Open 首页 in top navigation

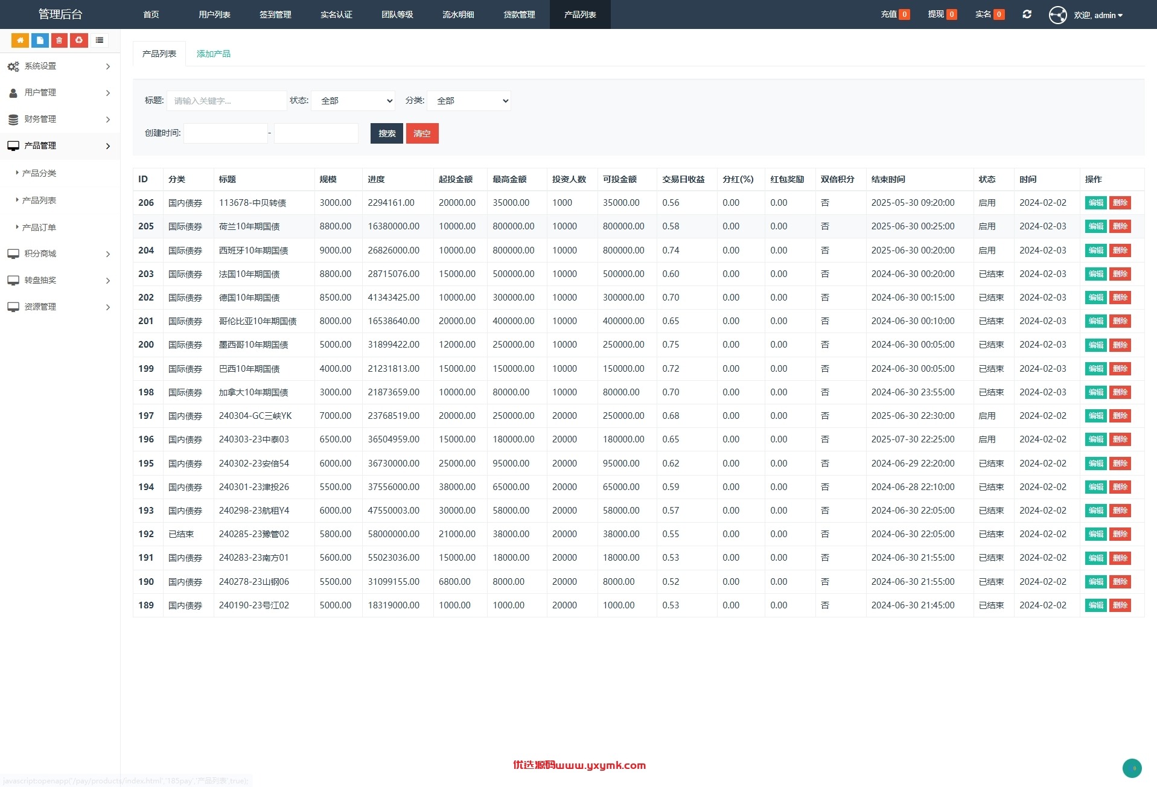point(151,14)
